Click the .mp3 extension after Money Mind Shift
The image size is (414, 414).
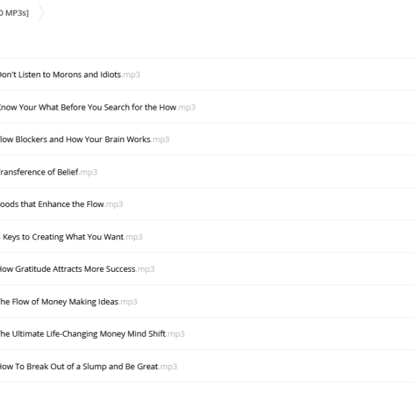[175, 334]
